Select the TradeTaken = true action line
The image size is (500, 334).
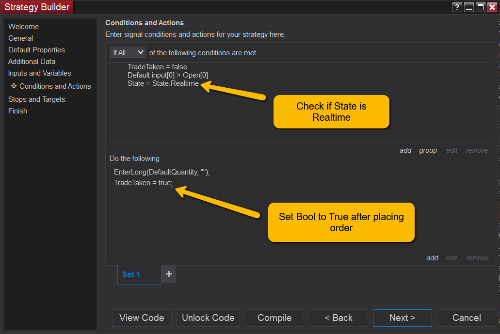tap(143, 183)
